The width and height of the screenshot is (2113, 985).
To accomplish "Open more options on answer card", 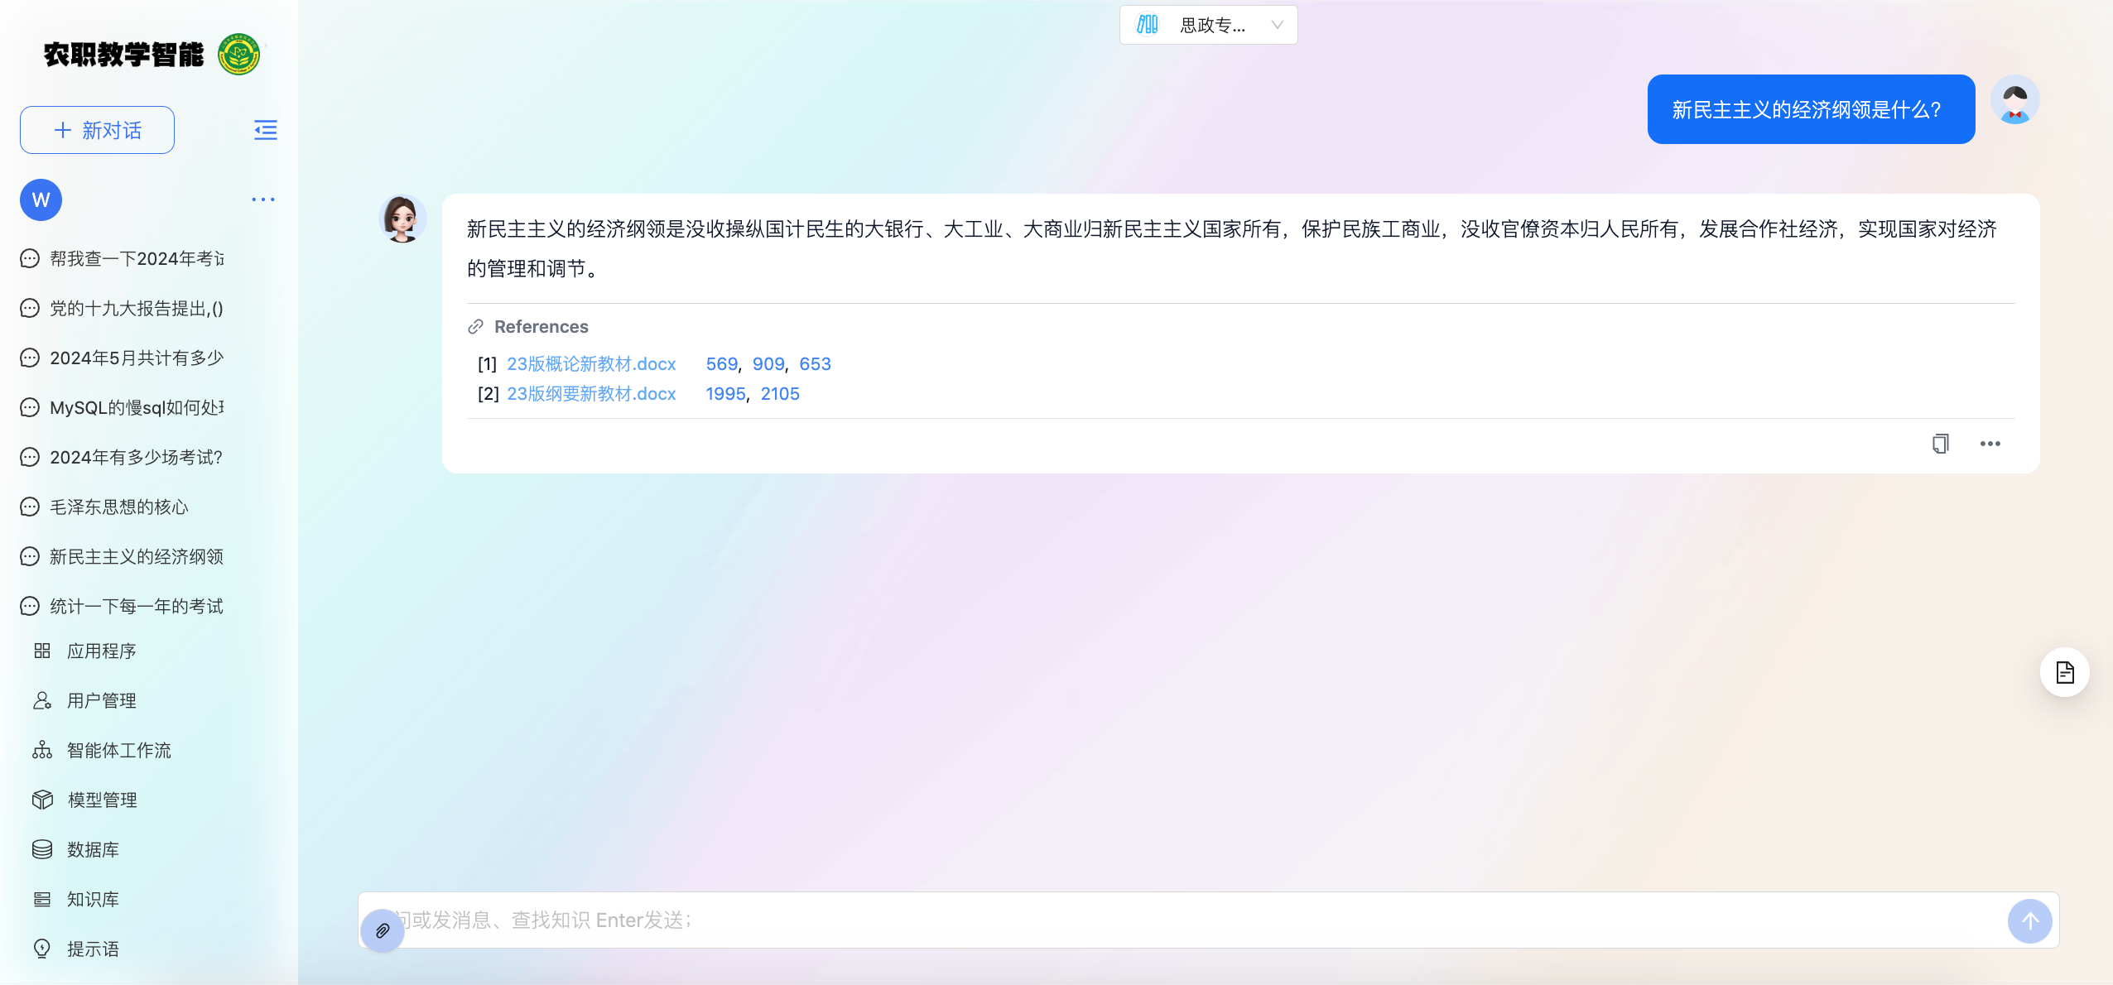I will [x=1990, y=444].
